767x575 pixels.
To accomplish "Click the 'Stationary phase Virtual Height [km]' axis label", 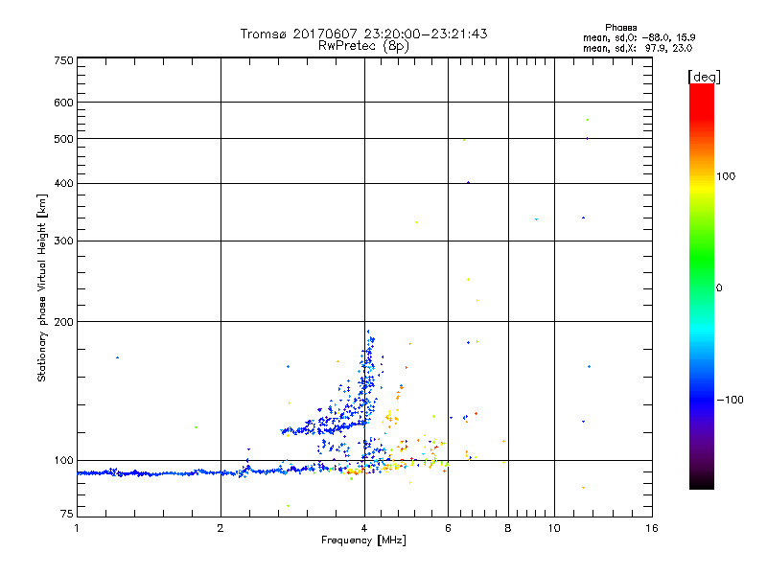I will point(42,288).
